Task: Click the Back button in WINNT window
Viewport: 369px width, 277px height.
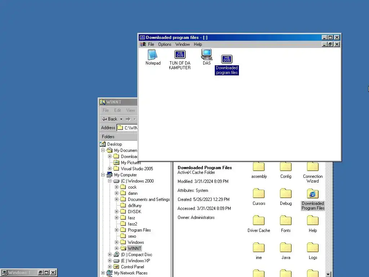Action: [x=110, y=119]
